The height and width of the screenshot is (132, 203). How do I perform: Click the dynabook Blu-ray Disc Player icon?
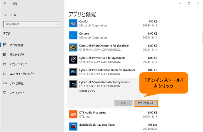click(73, 127)
